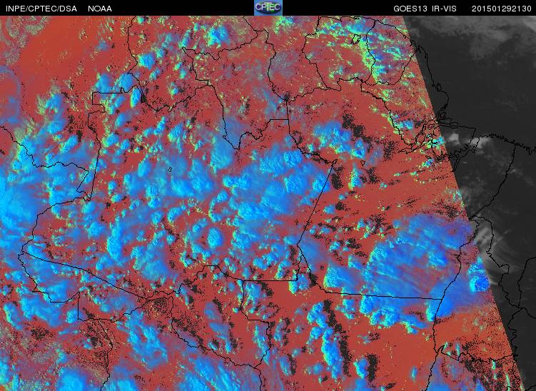Click the NOAA label in the header

100,9
